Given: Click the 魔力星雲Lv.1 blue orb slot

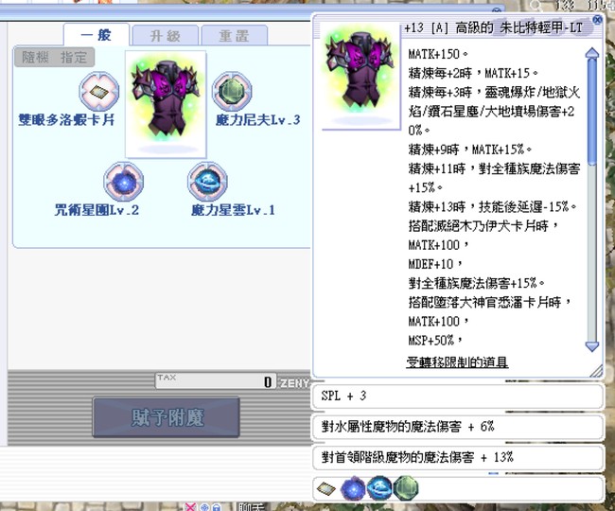Looking at the screenshot, I should point(205,180).
